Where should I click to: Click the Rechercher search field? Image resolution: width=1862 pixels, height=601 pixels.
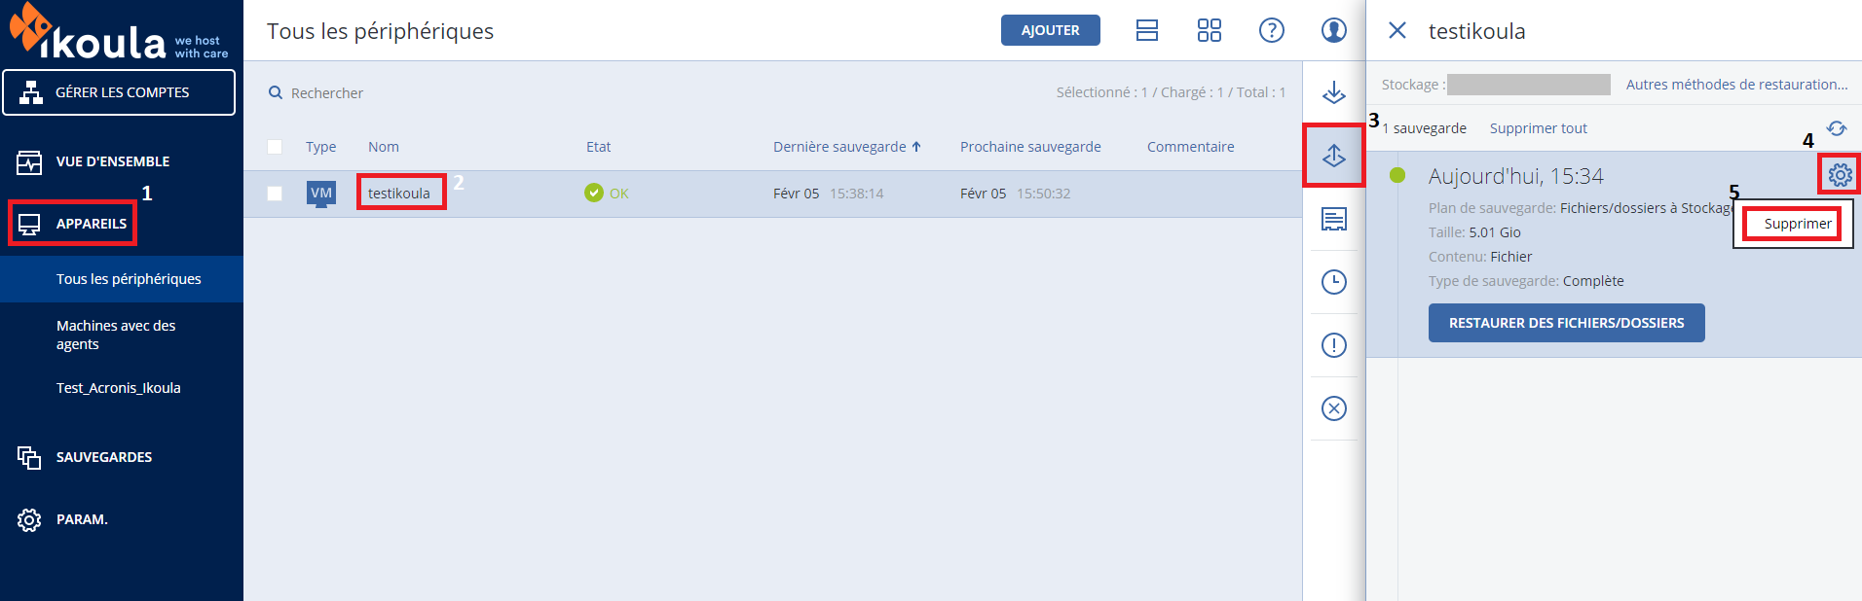click(327, 93)
